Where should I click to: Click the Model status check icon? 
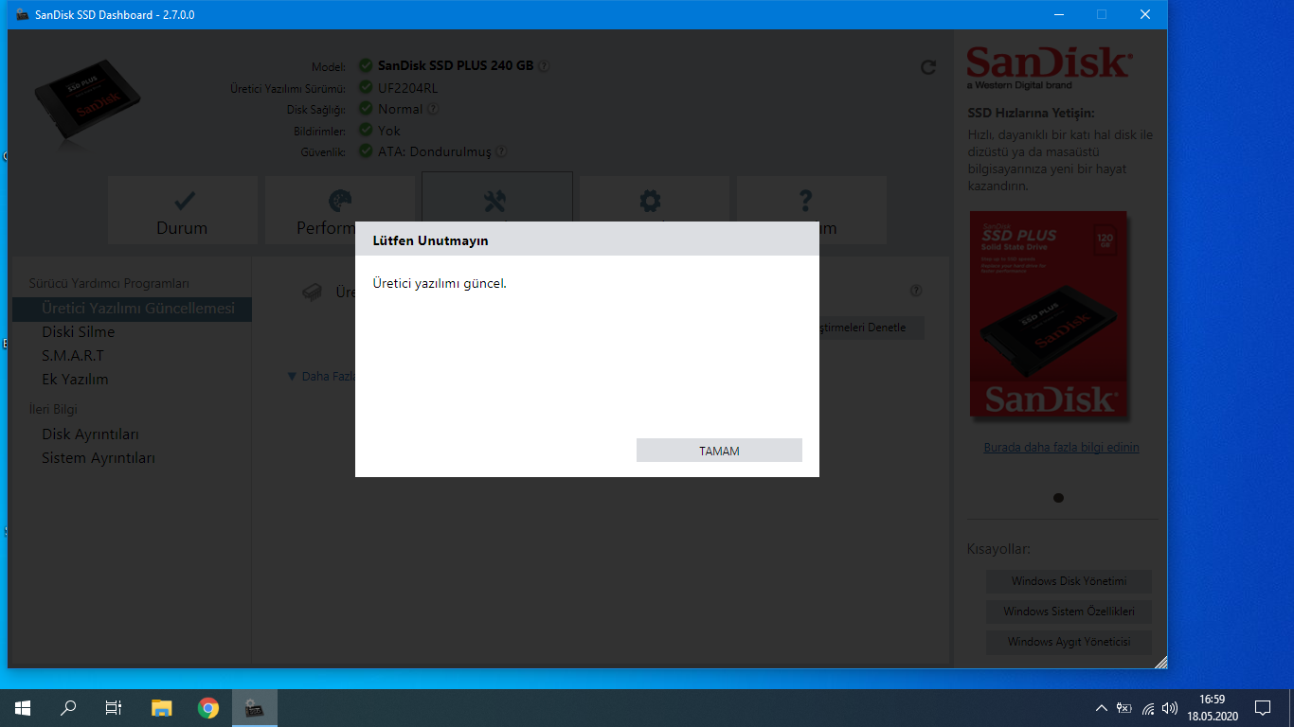point(366,66)
